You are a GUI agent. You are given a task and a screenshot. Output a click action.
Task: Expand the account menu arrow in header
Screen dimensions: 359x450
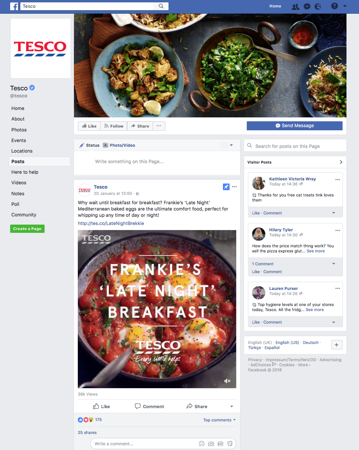[x=345, y=6]
